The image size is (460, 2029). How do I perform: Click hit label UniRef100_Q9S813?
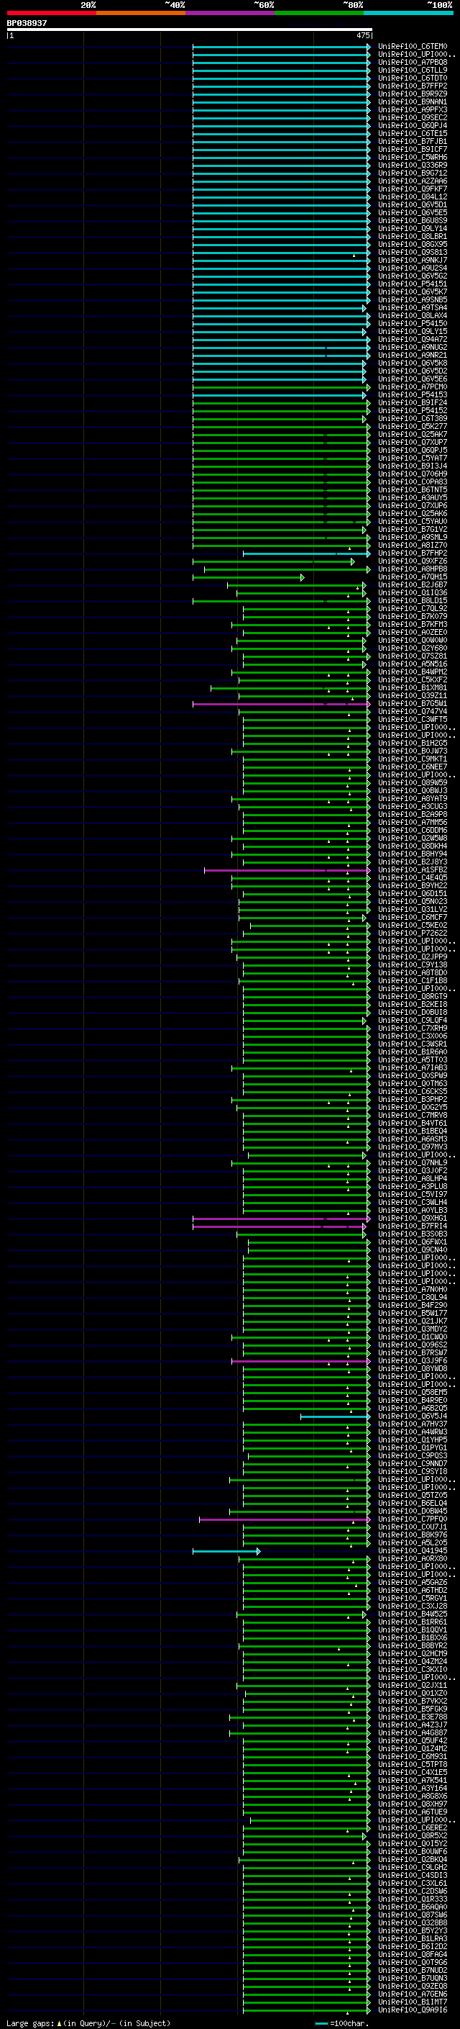[412, 252]
